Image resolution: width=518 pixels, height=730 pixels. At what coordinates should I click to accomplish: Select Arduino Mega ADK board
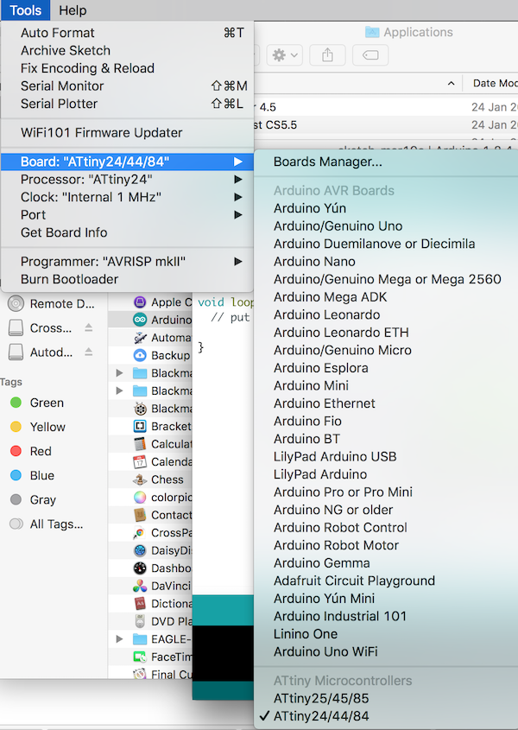pyautogui.click(x=386, y=296)
